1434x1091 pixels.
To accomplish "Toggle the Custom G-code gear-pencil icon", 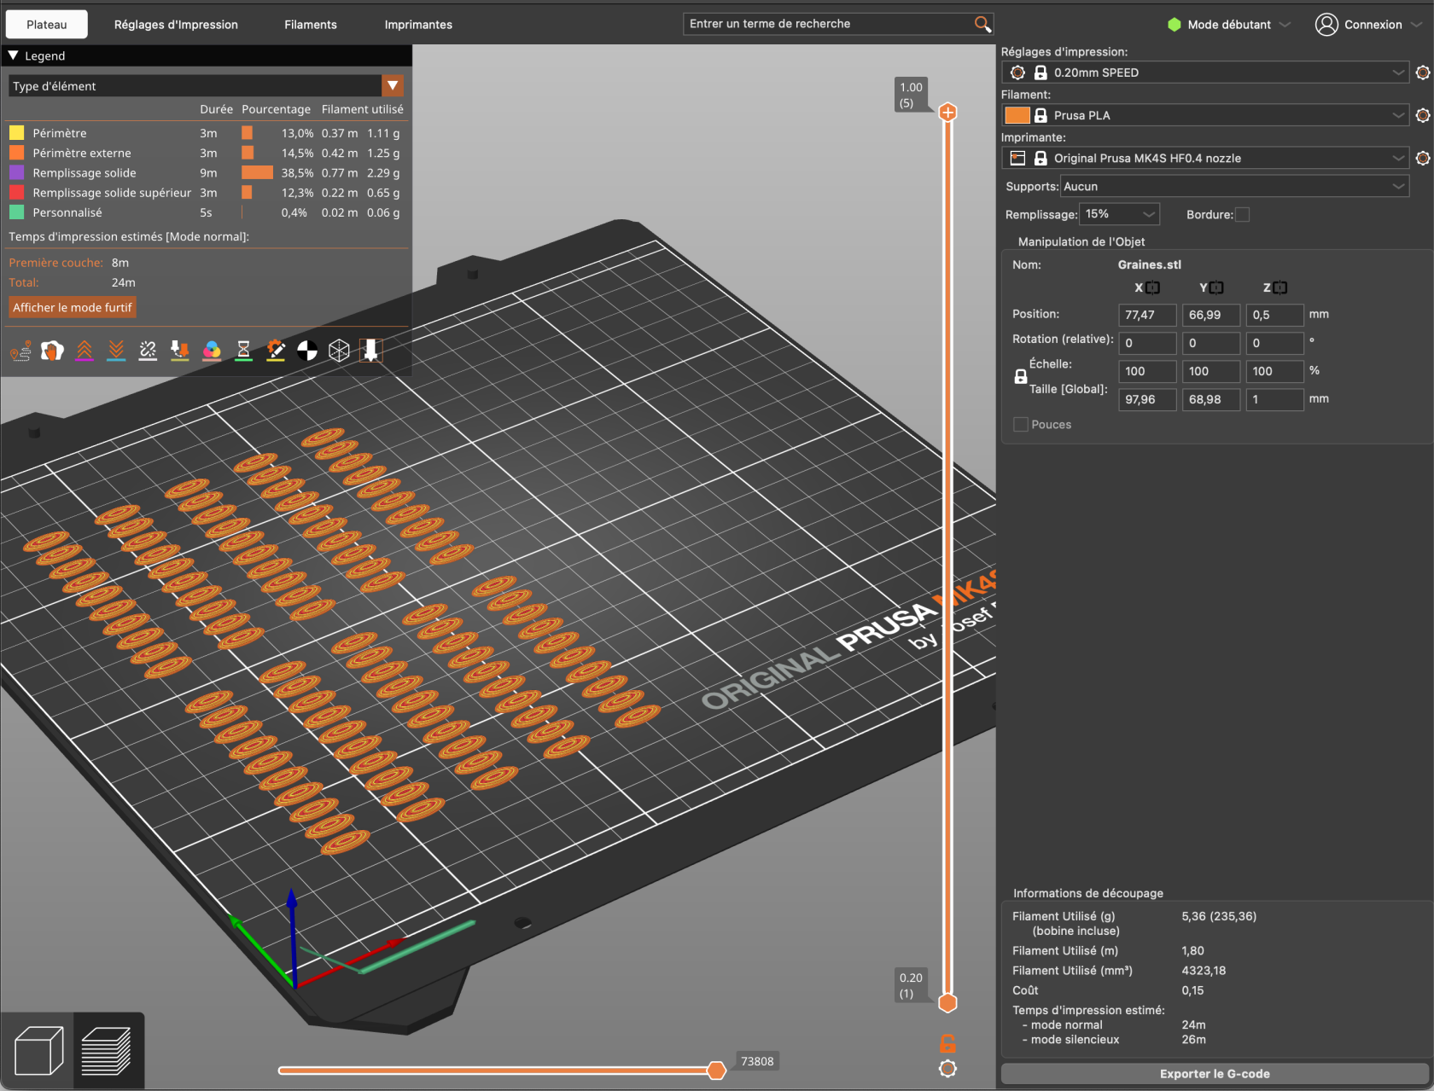I will pyautogui.click(x=276, y=351).
